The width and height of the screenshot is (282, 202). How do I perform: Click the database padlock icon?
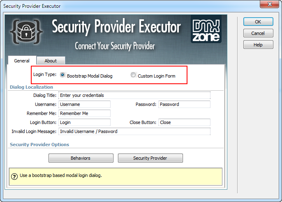pyautogui.click(x=26, y=32)
